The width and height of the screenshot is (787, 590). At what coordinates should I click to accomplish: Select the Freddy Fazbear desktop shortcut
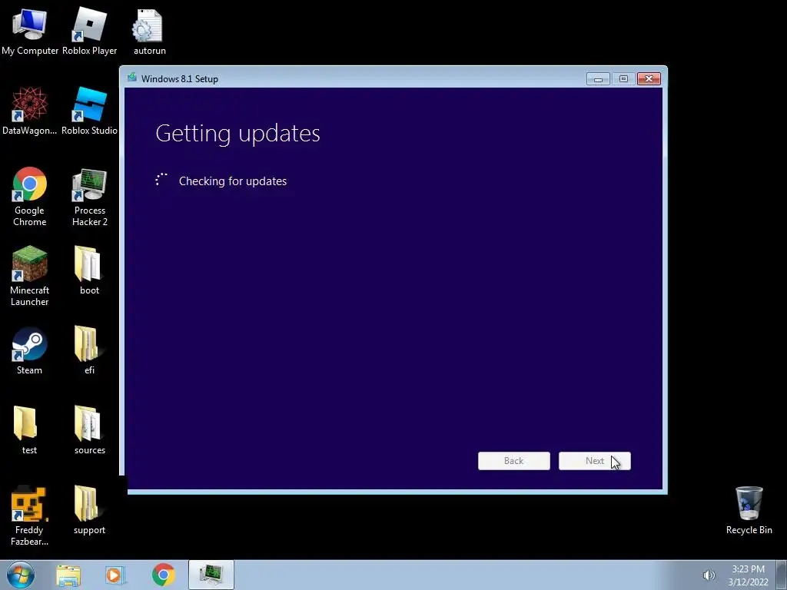point(30,515)
